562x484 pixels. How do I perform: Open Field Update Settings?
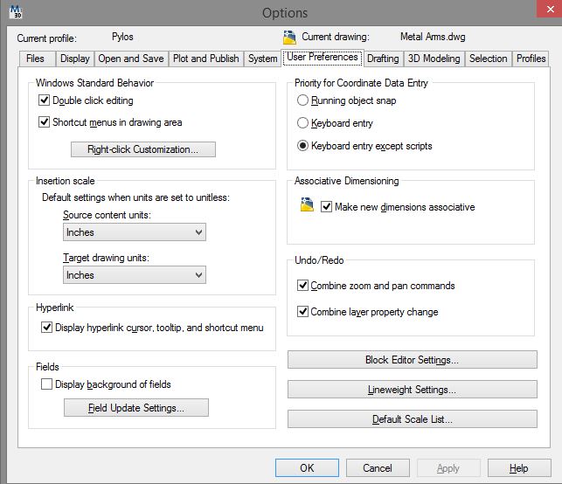pos(136,408)
